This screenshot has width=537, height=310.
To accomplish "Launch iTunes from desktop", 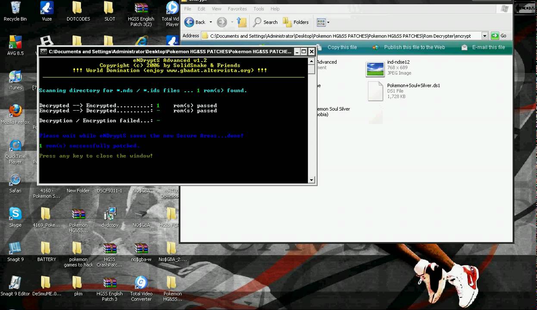I will pos(15,80).
